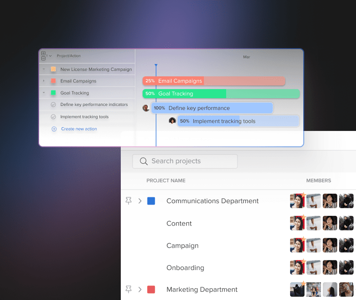Click the expand-all plus icon above Project/Action
This screenshot has width=356, height=300.
[x=43, y=54]
